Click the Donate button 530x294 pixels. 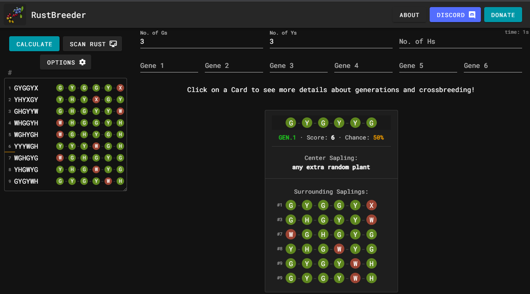(x=503, y=15)
